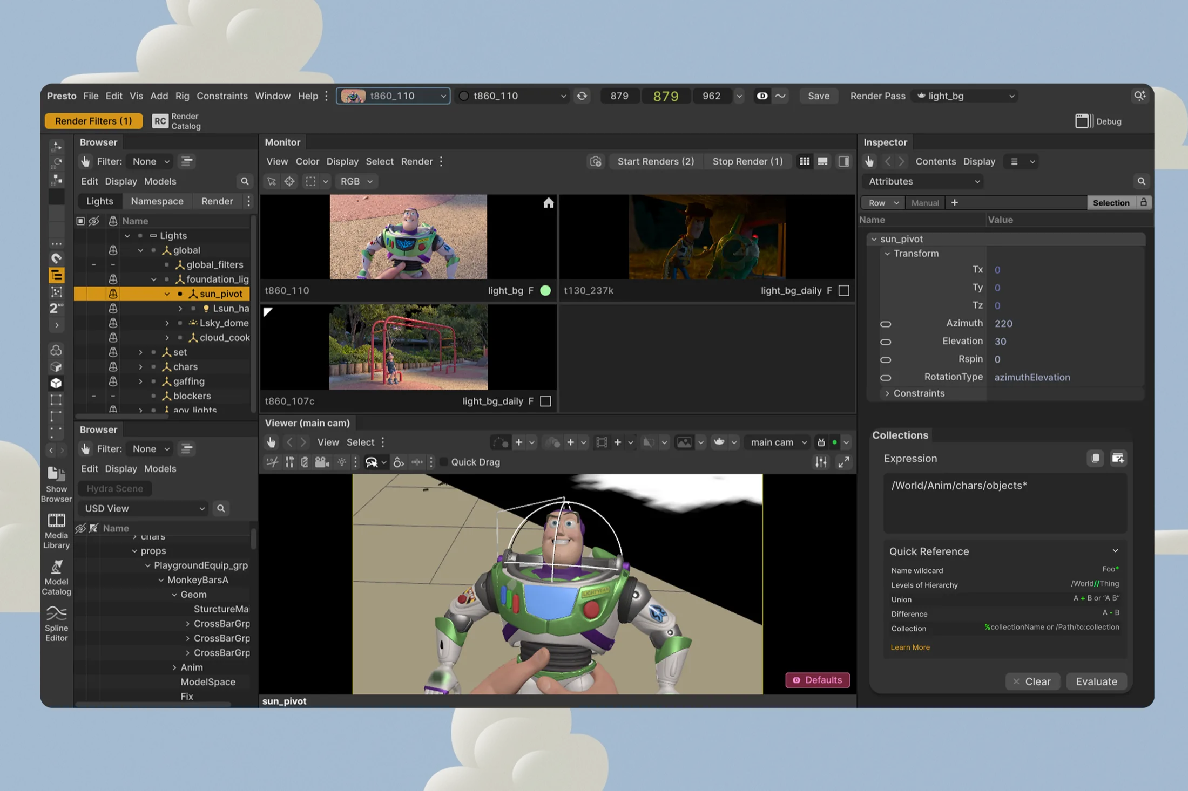1188x791 pixels.
Task: Click the camera icon in the Viewer toolbar
Action: click(322, 462)
